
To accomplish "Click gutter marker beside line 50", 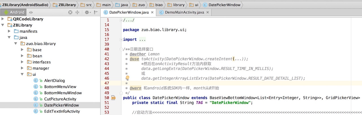I will point(113,98).
